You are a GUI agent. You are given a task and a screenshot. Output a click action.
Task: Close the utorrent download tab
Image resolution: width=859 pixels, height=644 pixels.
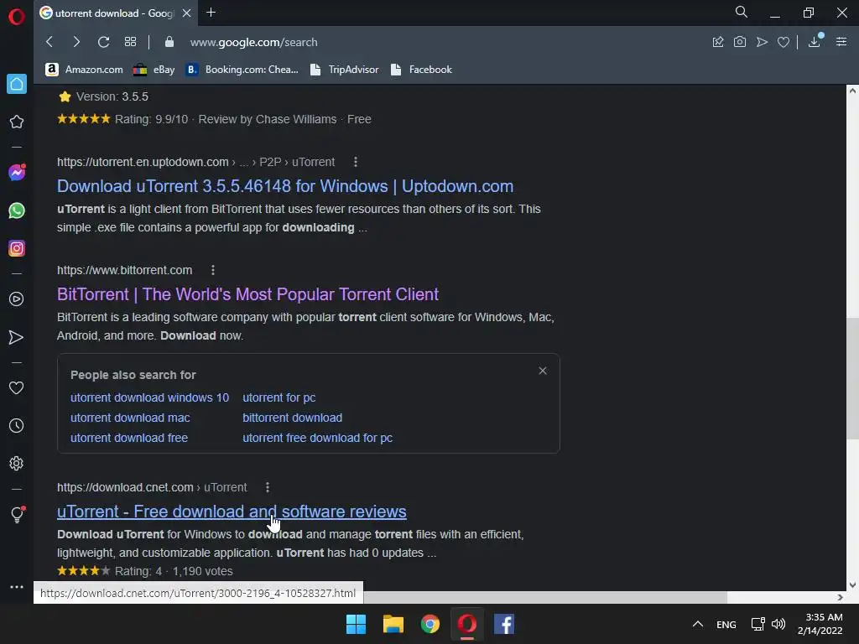(187, 13)
